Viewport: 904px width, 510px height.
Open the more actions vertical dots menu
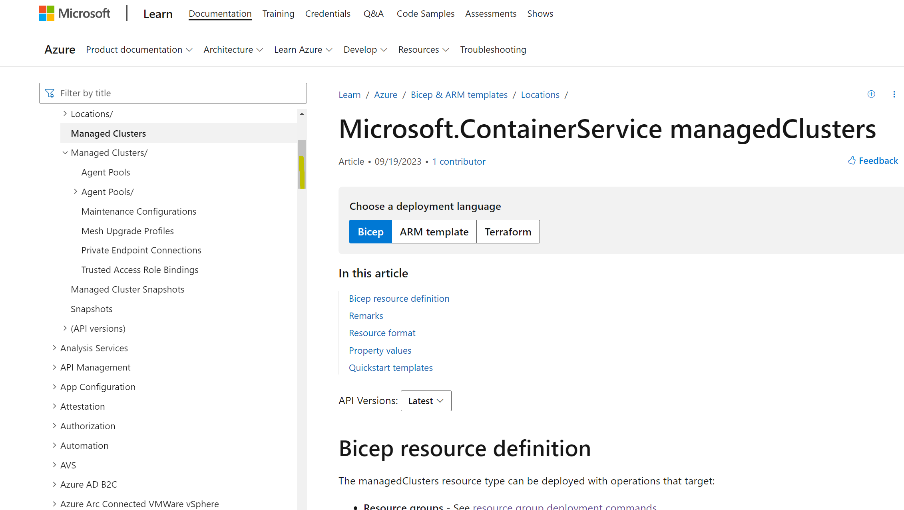[894, 94]
